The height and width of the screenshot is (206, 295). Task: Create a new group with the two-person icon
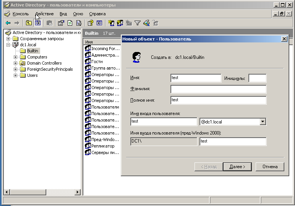pyautogui.click(x=120, y=23)
